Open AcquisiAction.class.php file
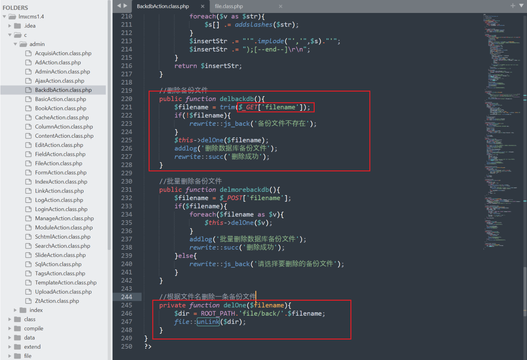The width and height of the screenshot is (527, 360). [63, 53]
